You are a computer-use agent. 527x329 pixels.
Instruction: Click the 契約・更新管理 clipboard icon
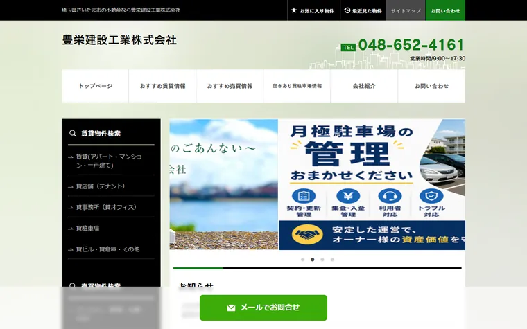tap(304, 196)
